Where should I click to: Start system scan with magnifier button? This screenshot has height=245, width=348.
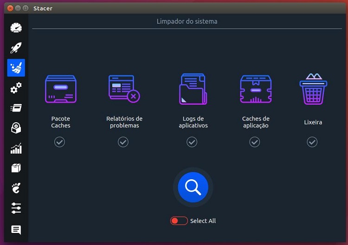click(193, 187)
